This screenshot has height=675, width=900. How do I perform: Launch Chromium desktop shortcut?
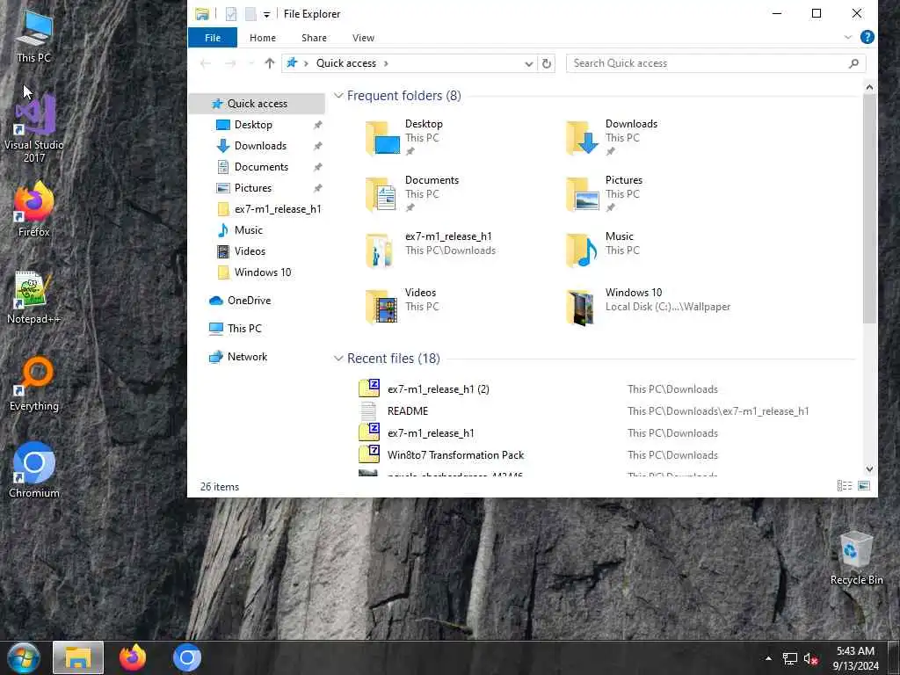click(x=34, y=471)
